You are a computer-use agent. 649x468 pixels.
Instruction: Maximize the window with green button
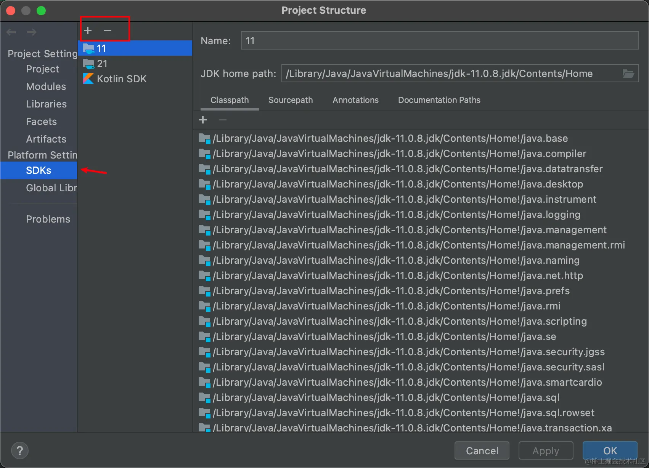click(x=41, y=11)
